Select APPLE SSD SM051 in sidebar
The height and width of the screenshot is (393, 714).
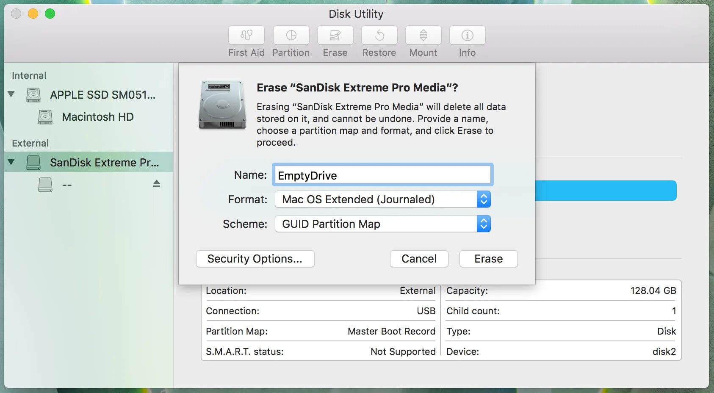tap(89, 95)
